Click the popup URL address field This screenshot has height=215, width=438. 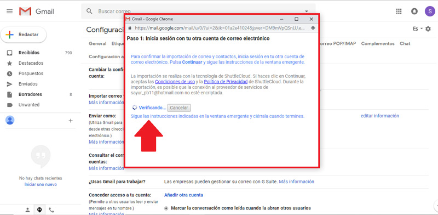point(220,28)
